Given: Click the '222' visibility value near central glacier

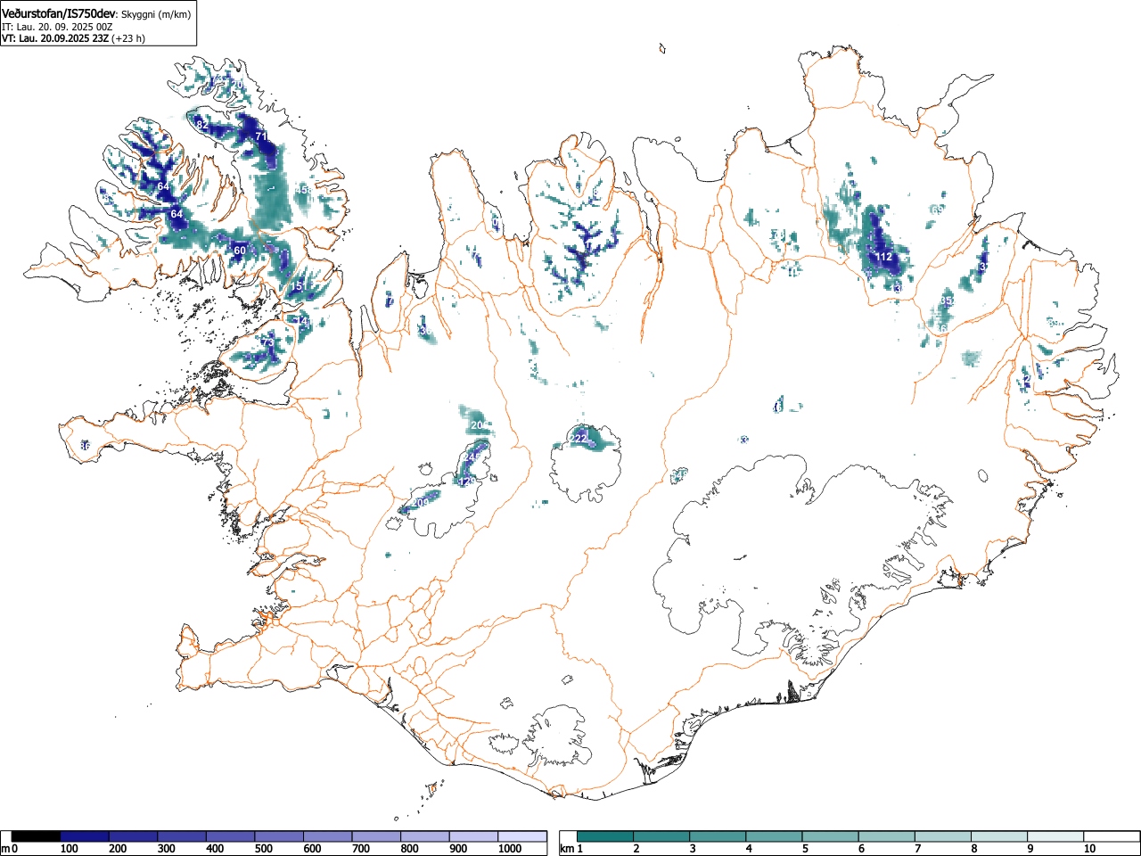Looking at the screenshot, I should (x=578, y=439).
